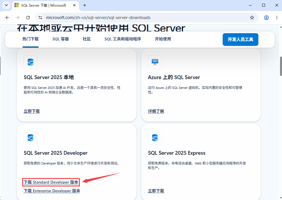The height and width of the screenshot is (200, 282).
Task: Click SQL Server 2025 Express card icon
Action: pyautogui.click(x=155, y=138)
